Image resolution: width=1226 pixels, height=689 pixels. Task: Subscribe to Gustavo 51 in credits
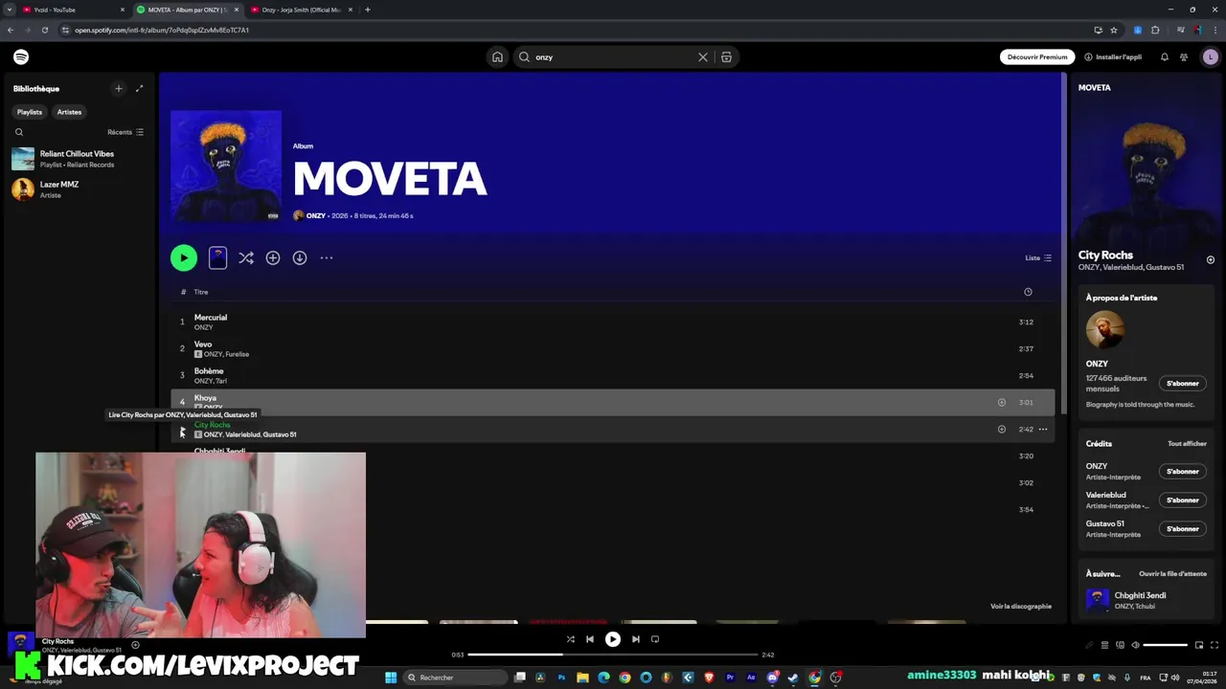(x=1183, y=529)
